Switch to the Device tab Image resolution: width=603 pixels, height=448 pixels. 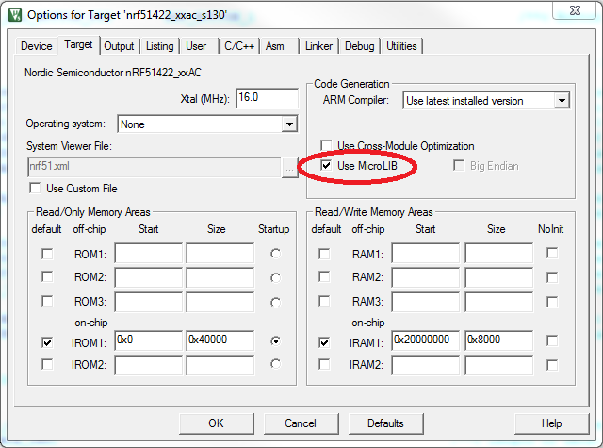tap(37, 46)
